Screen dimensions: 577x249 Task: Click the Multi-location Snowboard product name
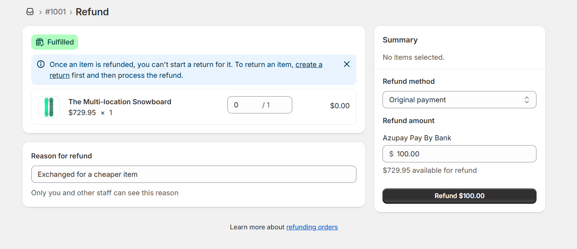(x=120, y=102)
